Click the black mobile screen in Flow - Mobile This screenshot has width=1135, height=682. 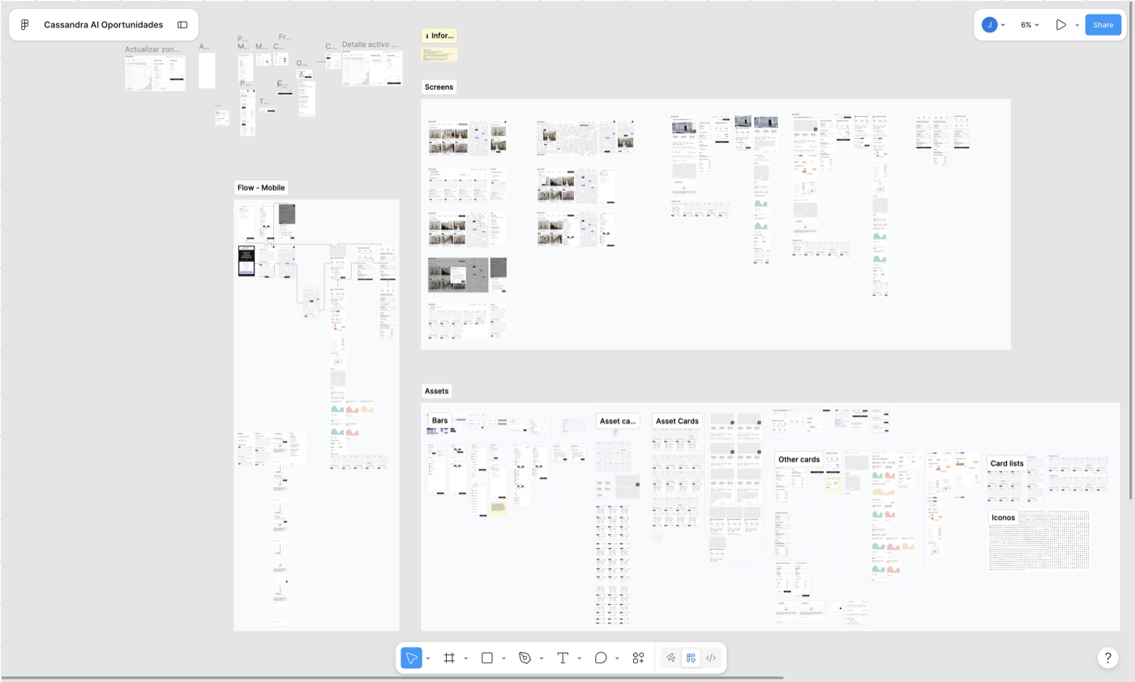coord(246,260)
